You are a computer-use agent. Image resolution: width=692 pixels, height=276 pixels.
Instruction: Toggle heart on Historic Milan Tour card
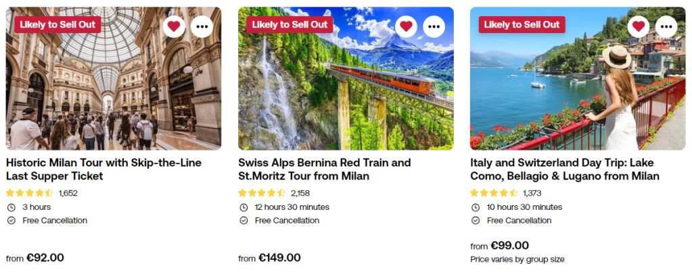coord(174,26)
